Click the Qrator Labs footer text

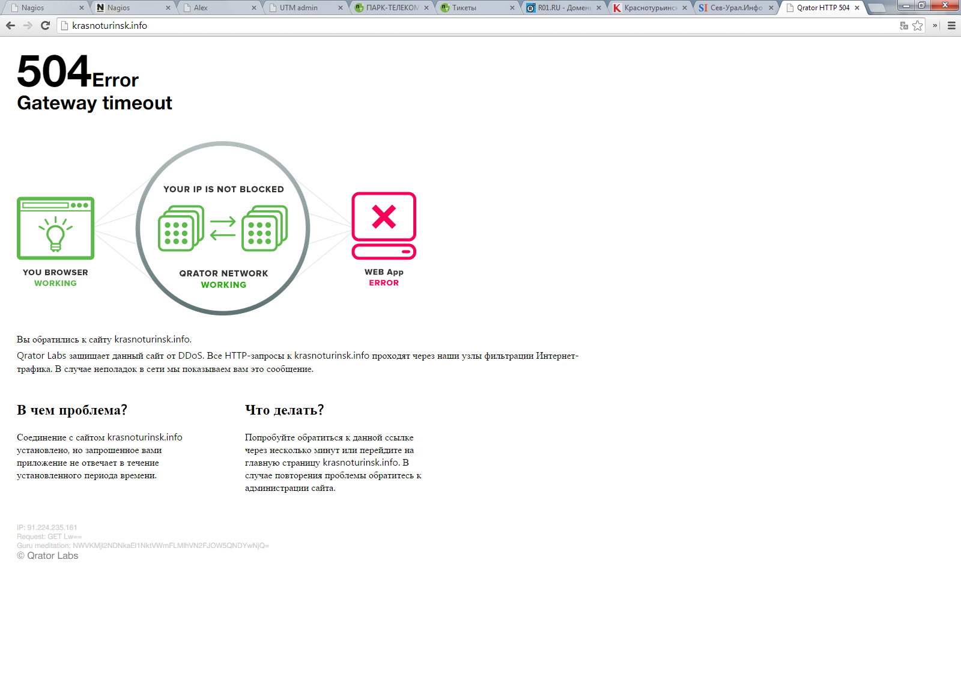point(47,556)
